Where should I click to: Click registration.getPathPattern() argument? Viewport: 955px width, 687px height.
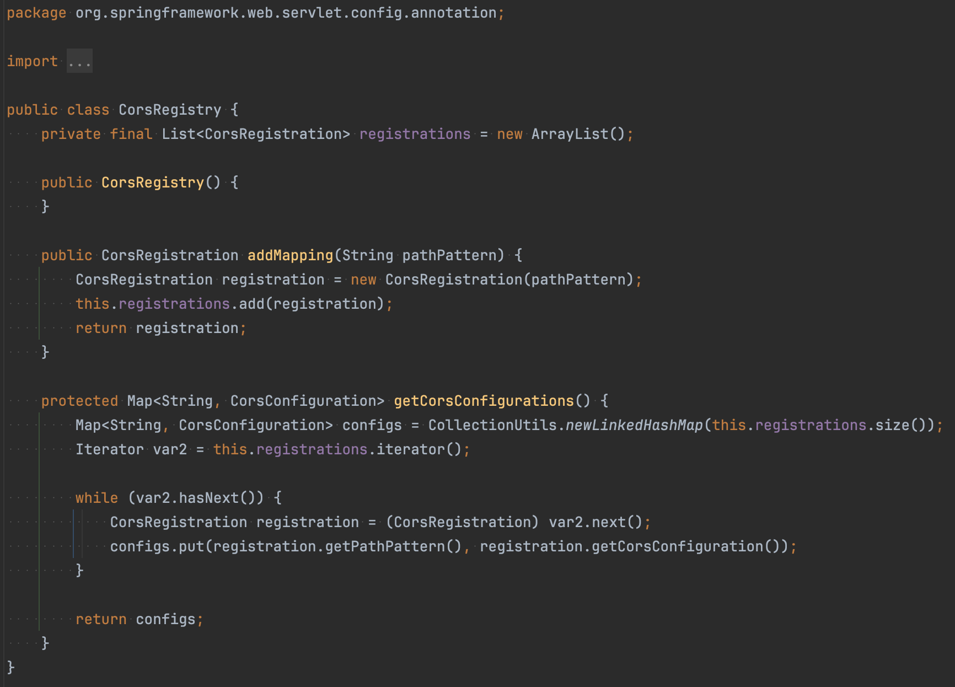coord(337,546)
